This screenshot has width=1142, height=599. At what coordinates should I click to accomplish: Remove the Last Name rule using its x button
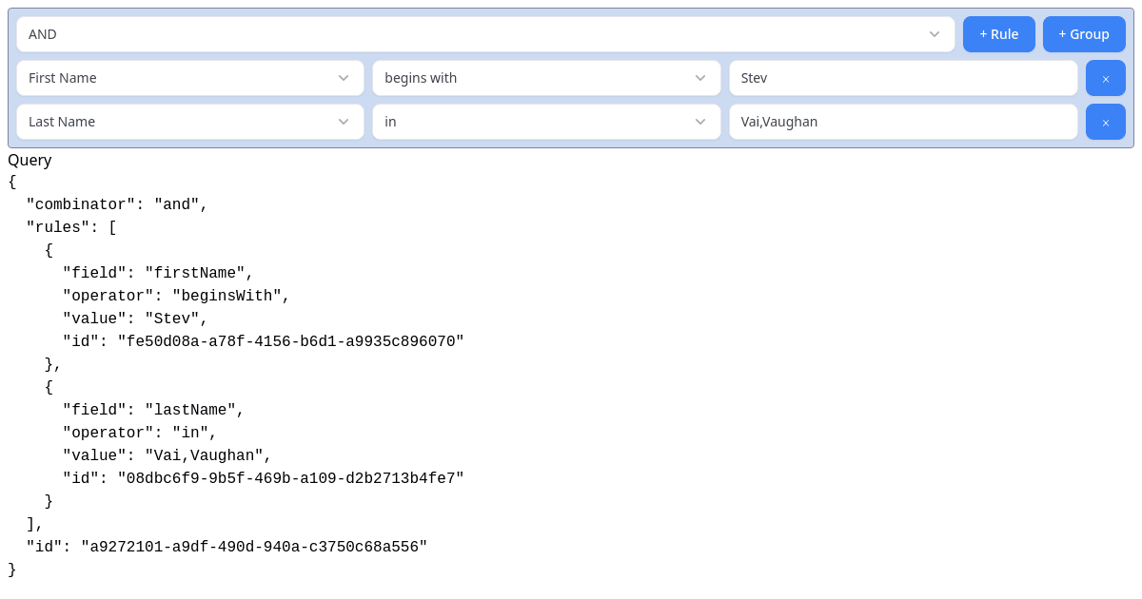coord(1105,122)
